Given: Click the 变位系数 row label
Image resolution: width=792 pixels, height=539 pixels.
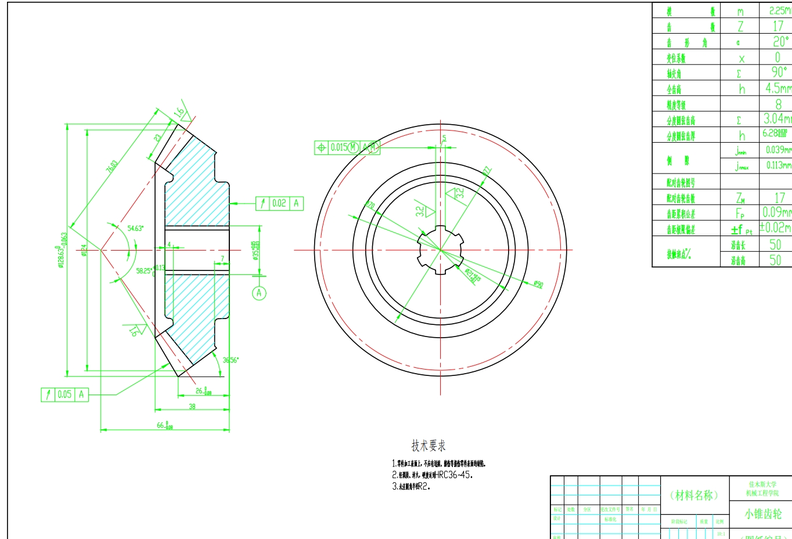Looking at the screenshot, I should 676,58.
